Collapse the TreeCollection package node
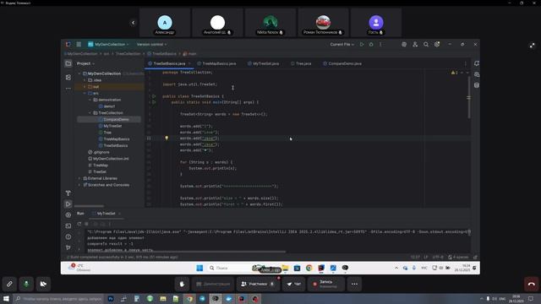Viewport: 541px width, 304px height. (x=90, y=112)
